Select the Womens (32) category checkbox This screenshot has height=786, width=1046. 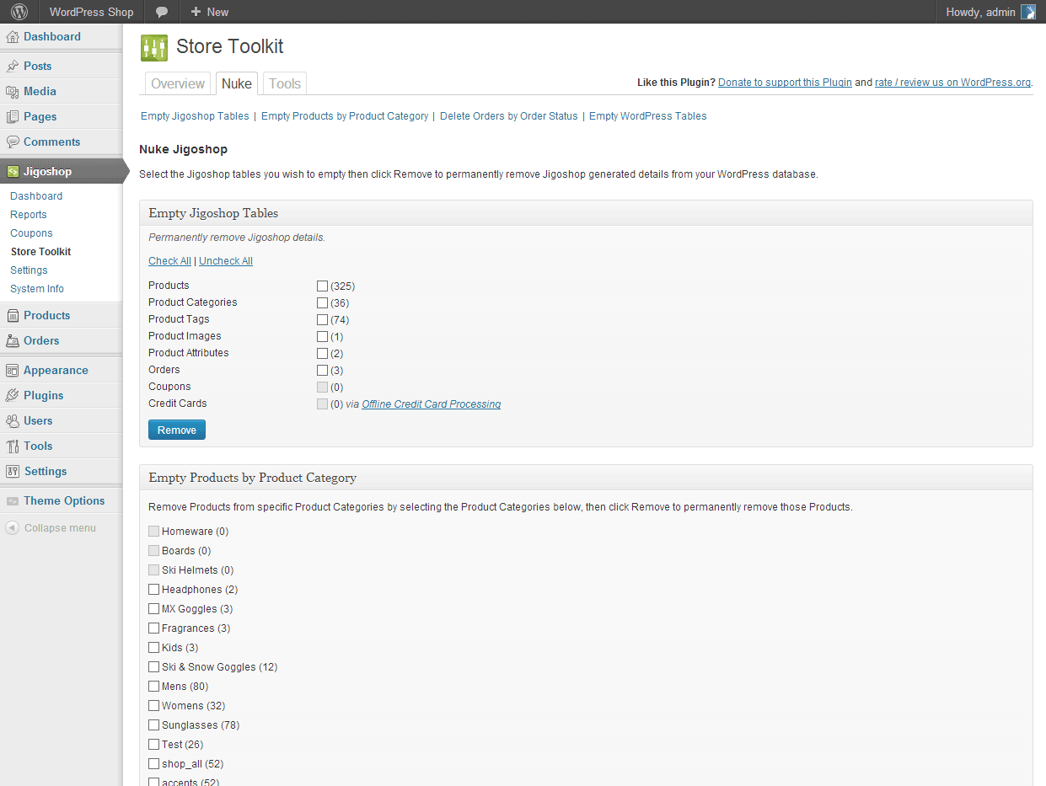(x=153, y=706)
